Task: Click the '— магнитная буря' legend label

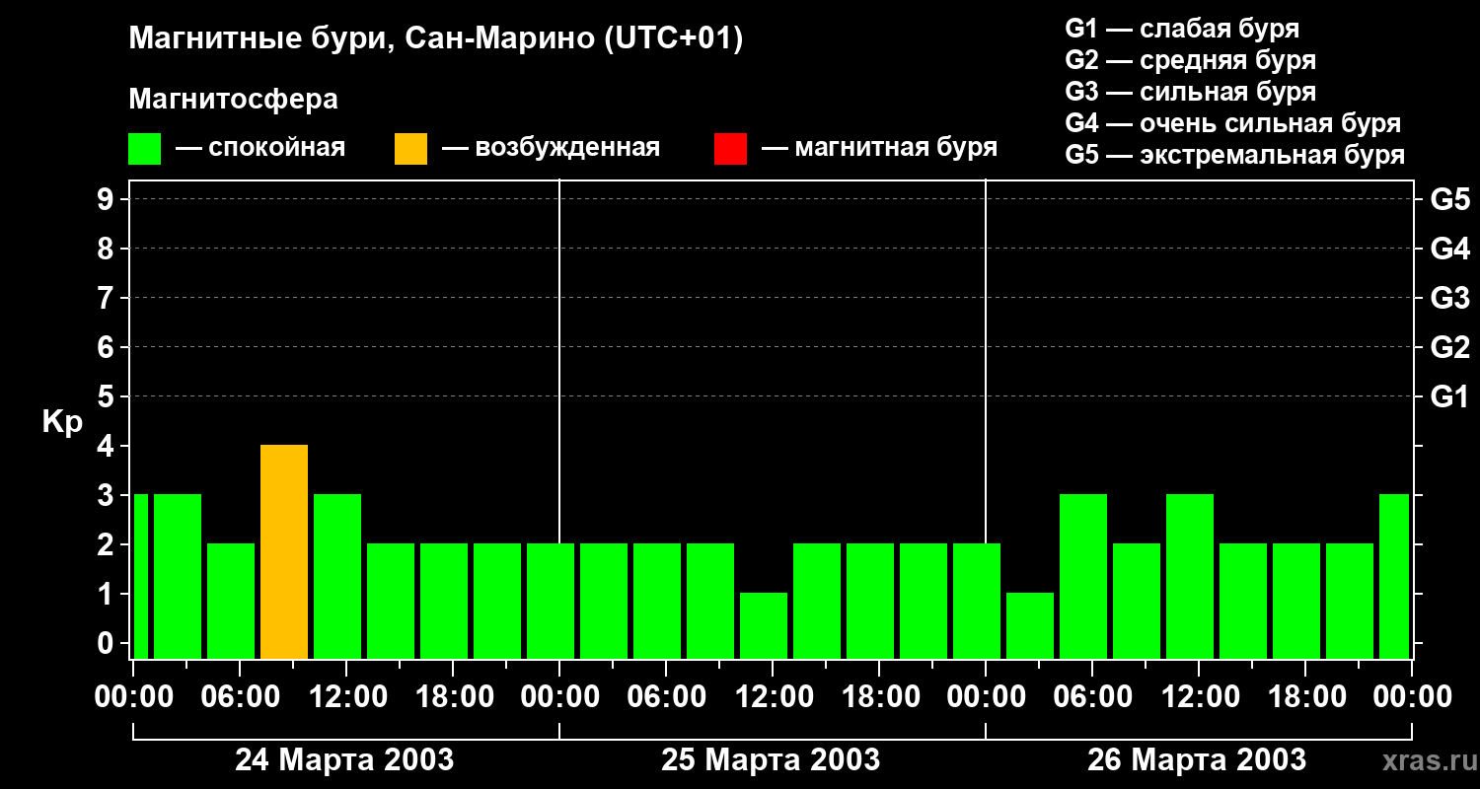Action: pyautogui.click(x=879, y=149)
